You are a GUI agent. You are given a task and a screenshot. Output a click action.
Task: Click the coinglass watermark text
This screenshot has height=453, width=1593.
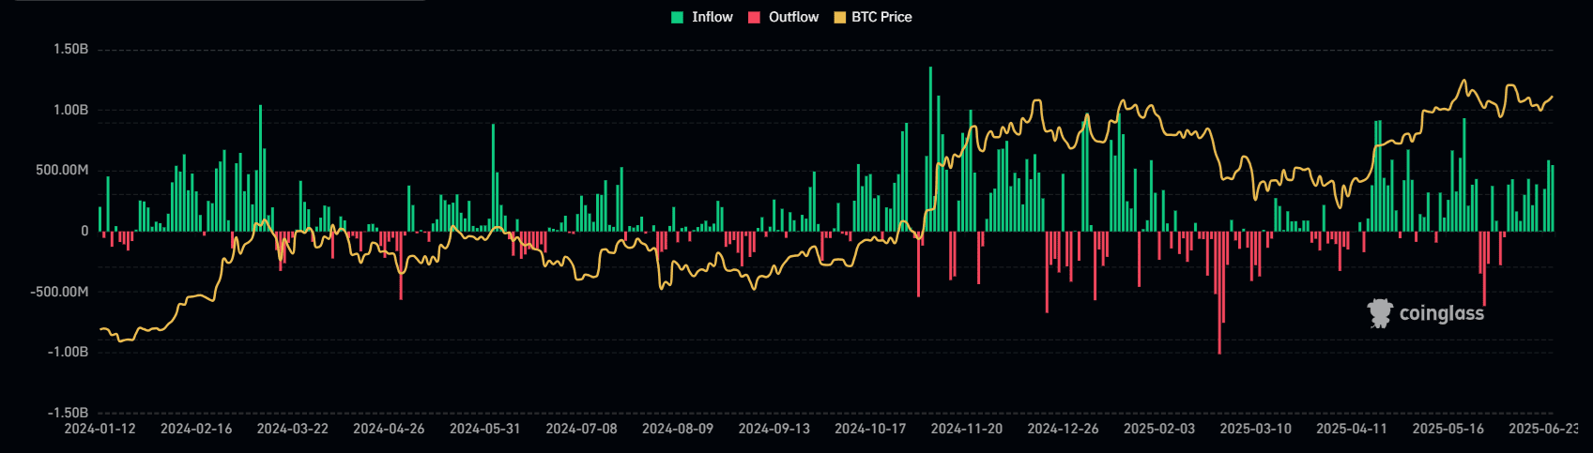[1441, 313]
